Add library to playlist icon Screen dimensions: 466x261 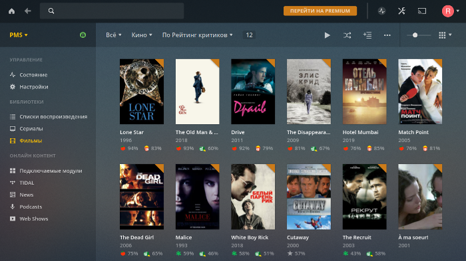pyautogui.click(x=367, y=35)
